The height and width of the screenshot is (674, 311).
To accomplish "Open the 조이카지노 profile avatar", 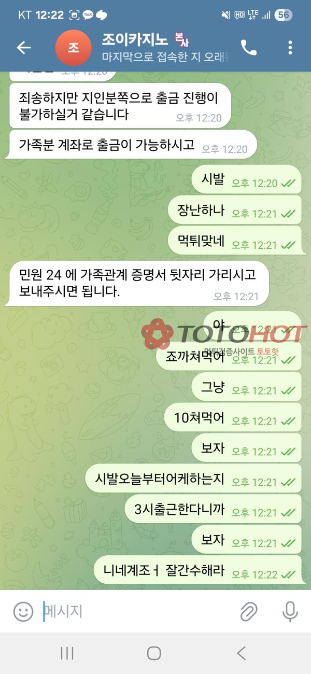I will pyautogui.click(x=74, y=48).
